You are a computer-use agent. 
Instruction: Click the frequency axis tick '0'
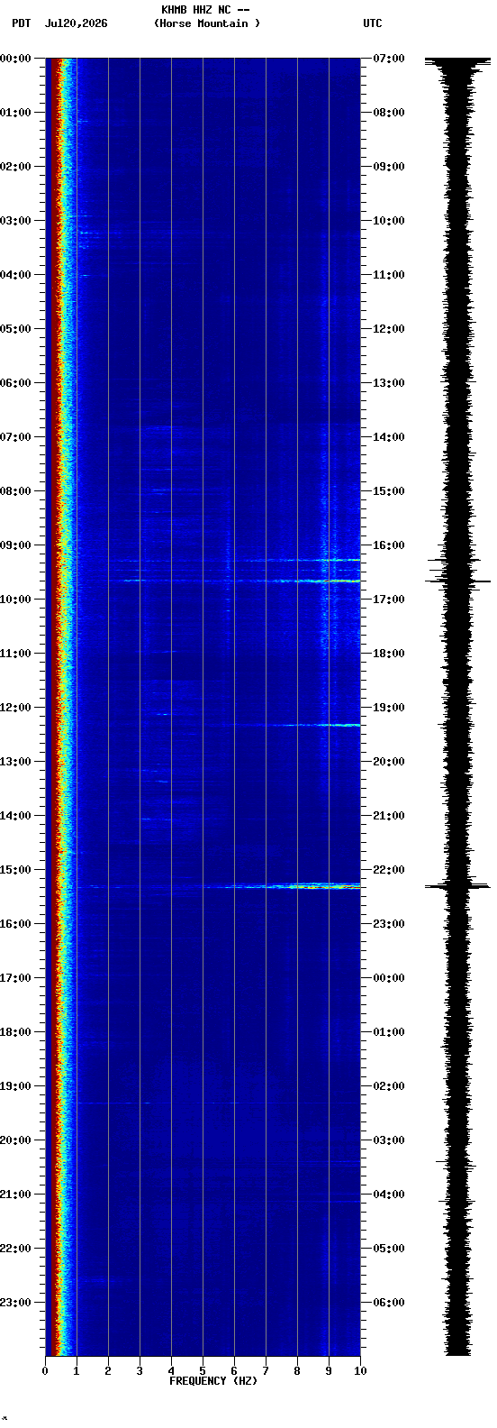[x=45, y=1371]
